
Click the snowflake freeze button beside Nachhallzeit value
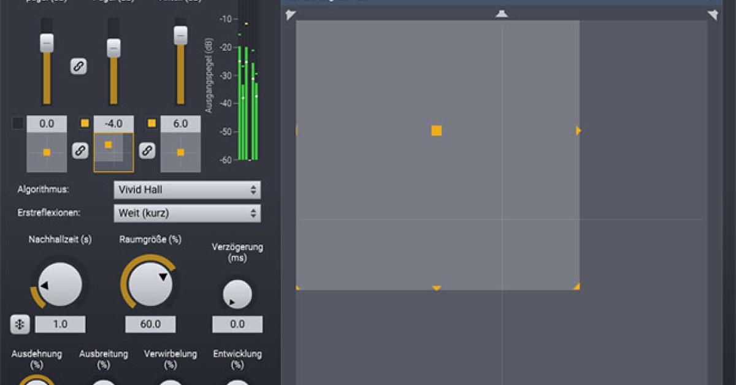(20, 324)
